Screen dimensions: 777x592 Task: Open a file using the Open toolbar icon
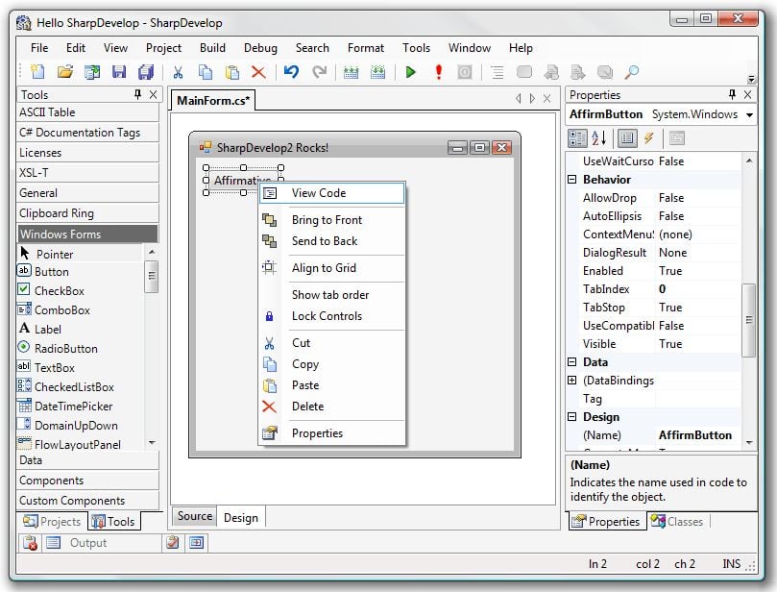tap(63, 71)
